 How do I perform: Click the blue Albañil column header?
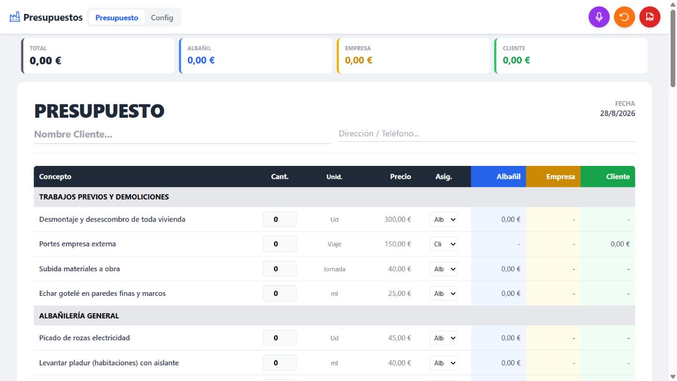tap(498, 177)
